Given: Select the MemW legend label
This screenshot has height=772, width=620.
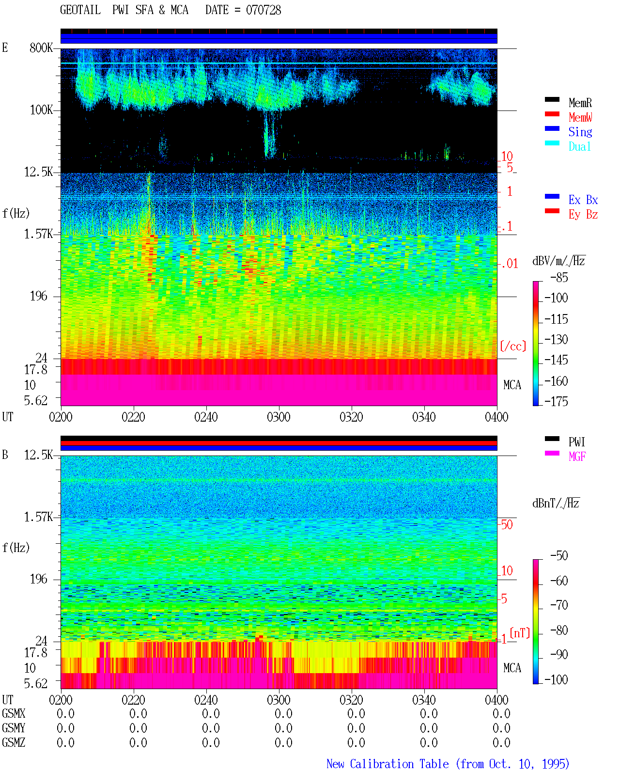Looking at the screenshot, I should click(x=580, y=117).
